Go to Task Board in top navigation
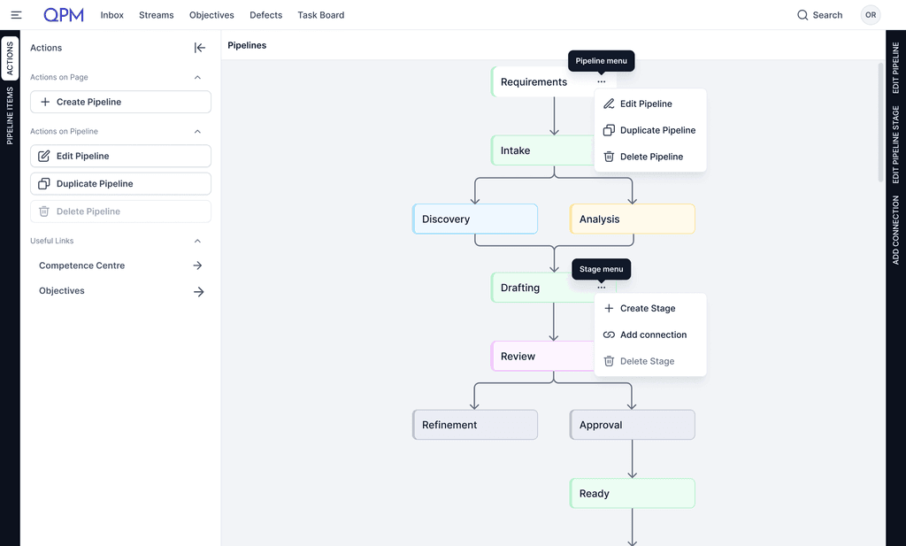 click(320, 15)
